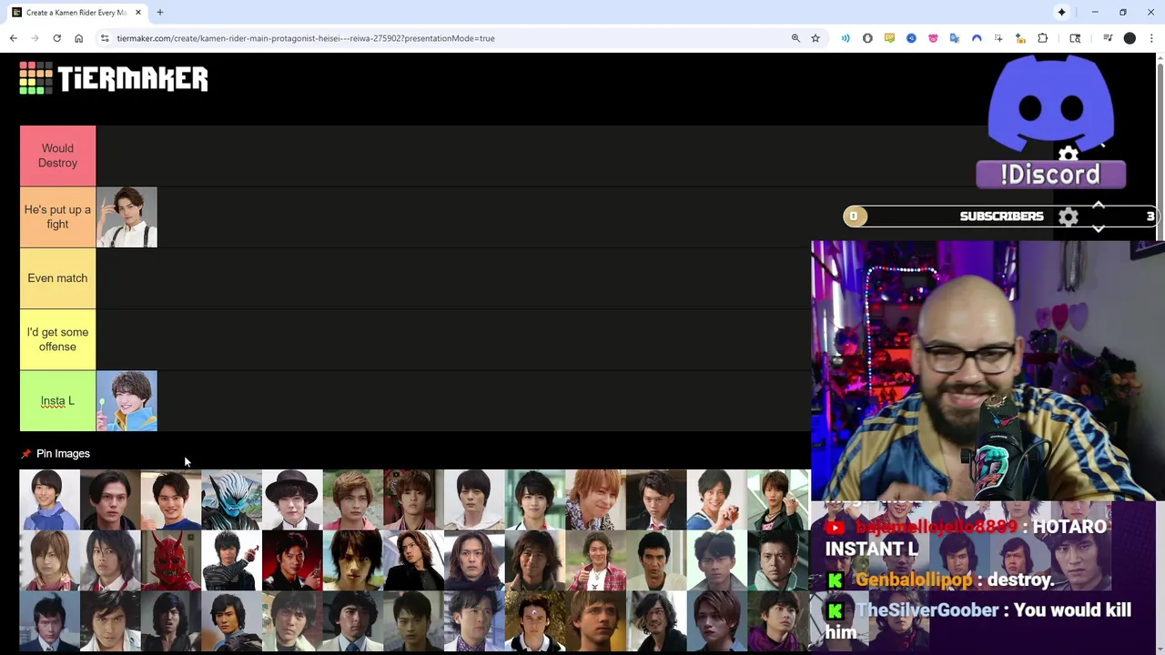Screen dimensions: 1165x655
Task: Click the Insta L tier label
Action: (57, 400)
